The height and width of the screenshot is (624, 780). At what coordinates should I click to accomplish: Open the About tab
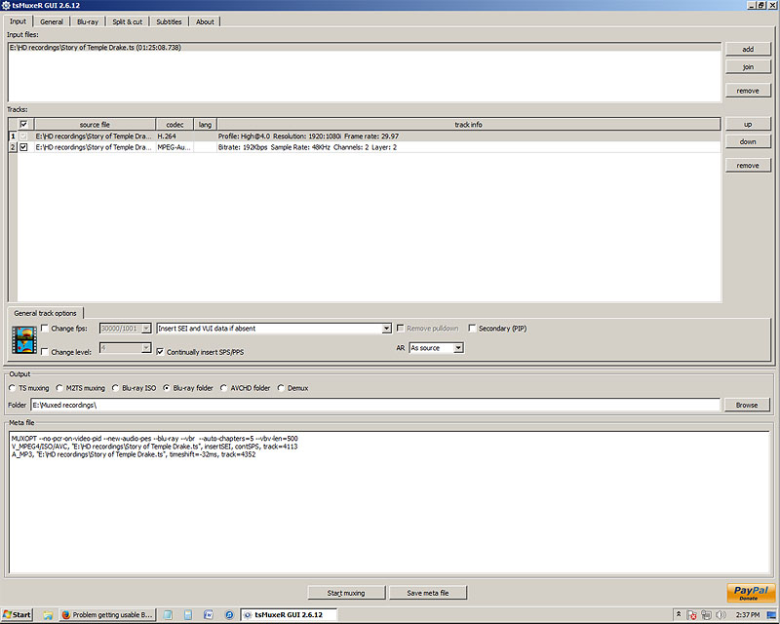[x=205, y=21]
